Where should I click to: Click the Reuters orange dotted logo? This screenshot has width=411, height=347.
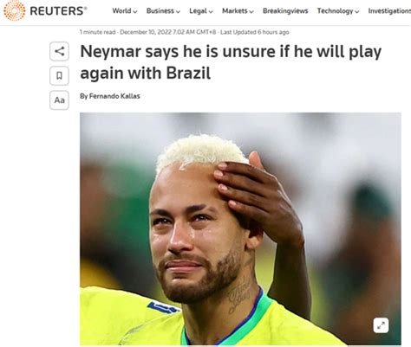14,10
